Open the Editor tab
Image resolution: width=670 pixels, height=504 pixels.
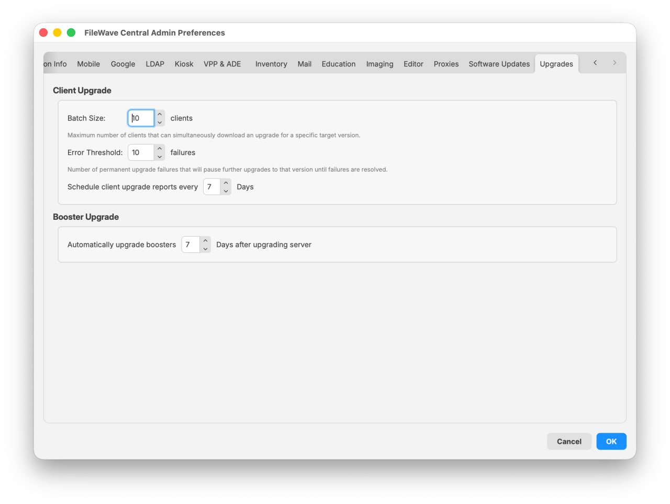click(414, 64)
